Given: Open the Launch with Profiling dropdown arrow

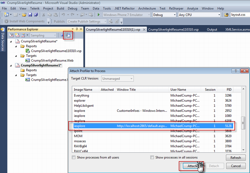Looking at the screenshot, I should (x=27, y=35).
